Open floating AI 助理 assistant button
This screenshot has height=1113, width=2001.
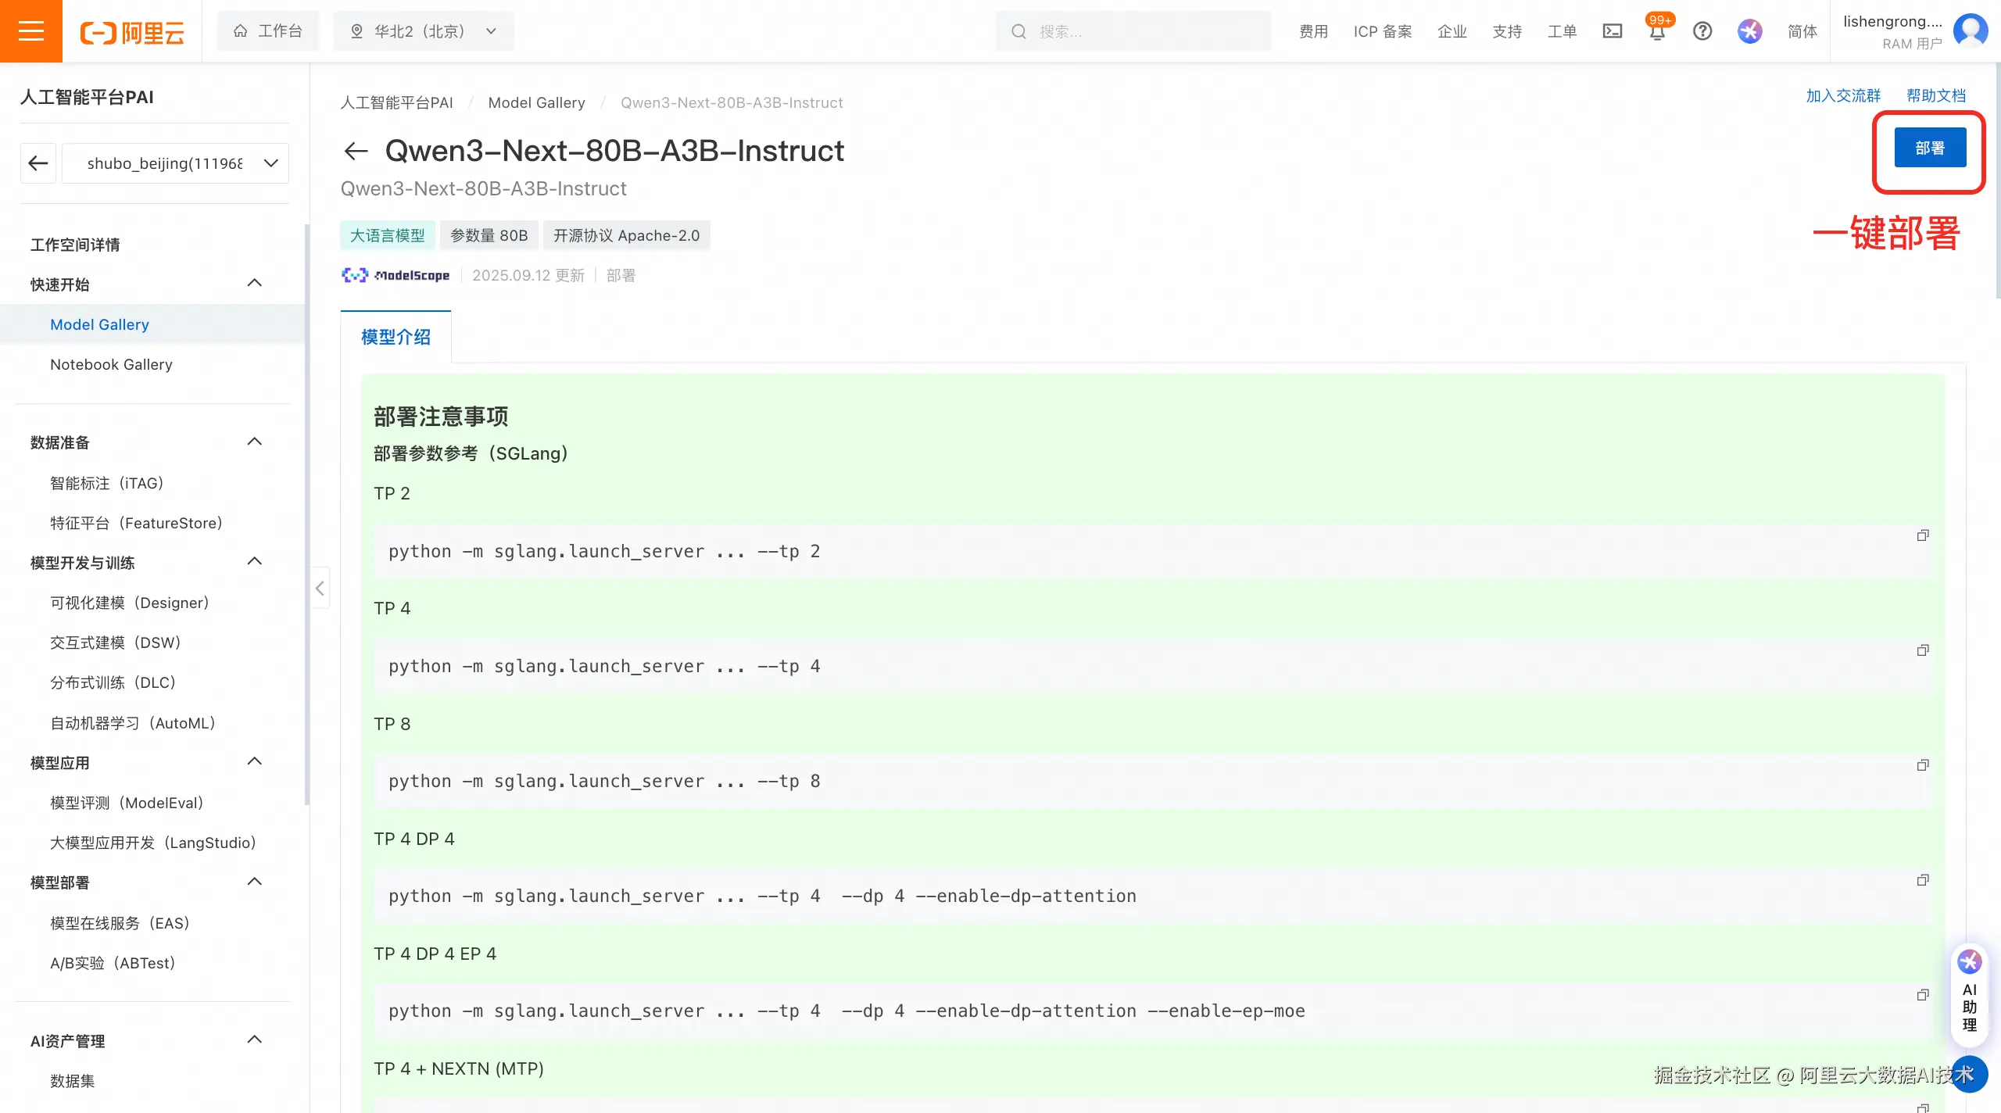[x=1969, y=996]
